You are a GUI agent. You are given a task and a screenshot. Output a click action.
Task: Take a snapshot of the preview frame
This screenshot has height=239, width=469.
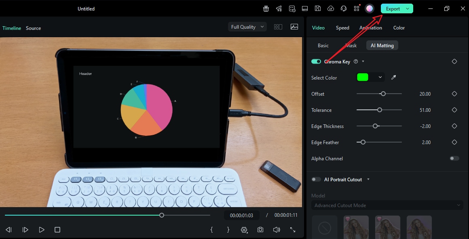pyautogui.click(x=260, y=229)
